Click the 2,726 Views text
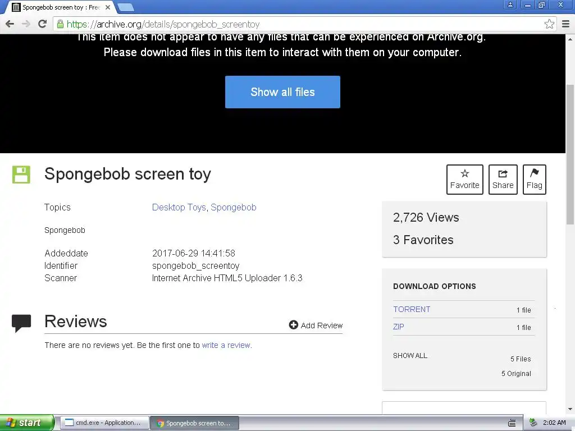575x431 pixels. (x=426, y=218)
